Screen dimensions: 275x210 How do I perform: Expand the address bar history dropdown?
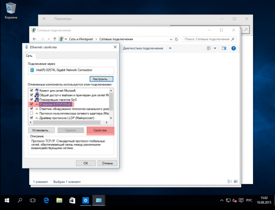171,39
